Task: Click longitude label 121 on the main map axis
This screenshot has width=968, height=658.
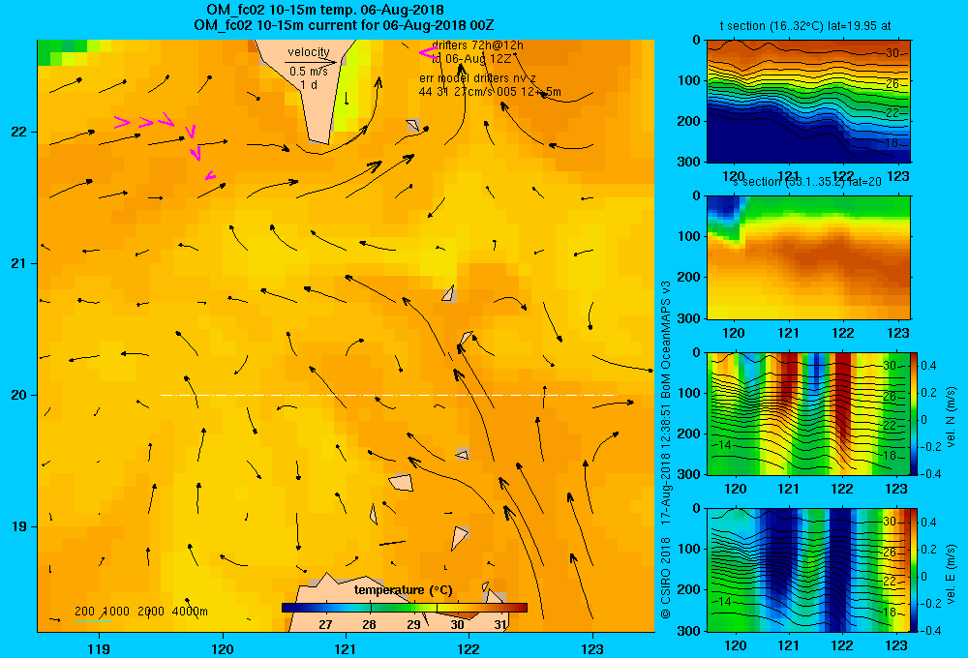Action: 346,648
